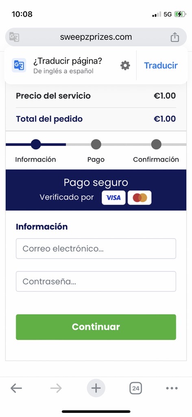Focus the Correo electrónico field
Viewport: 192px width, 417px height.
[96, 248]
